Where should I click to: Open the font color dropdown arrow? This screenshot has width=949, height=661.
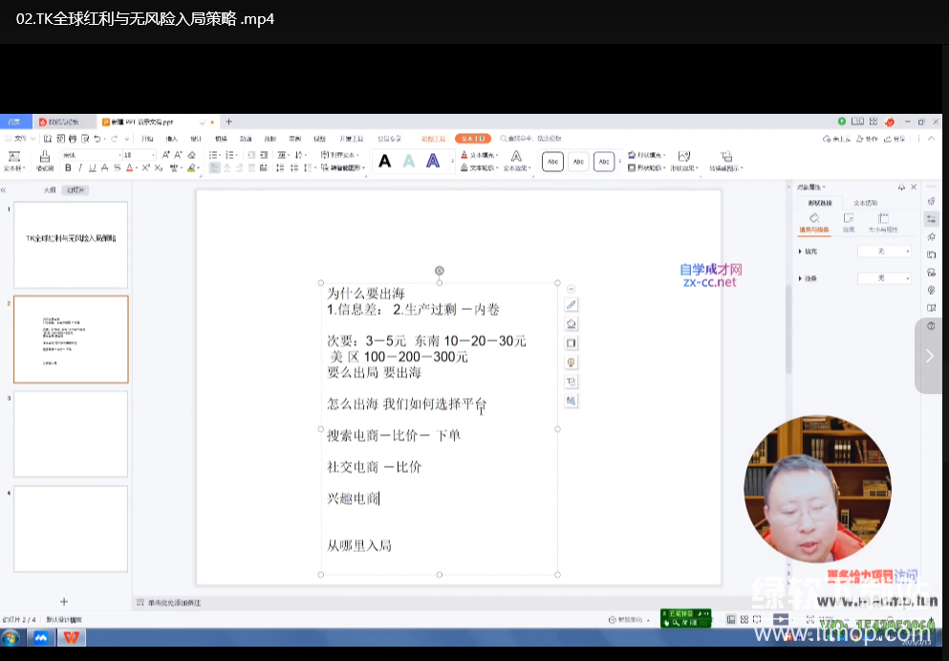pos(136,168)
